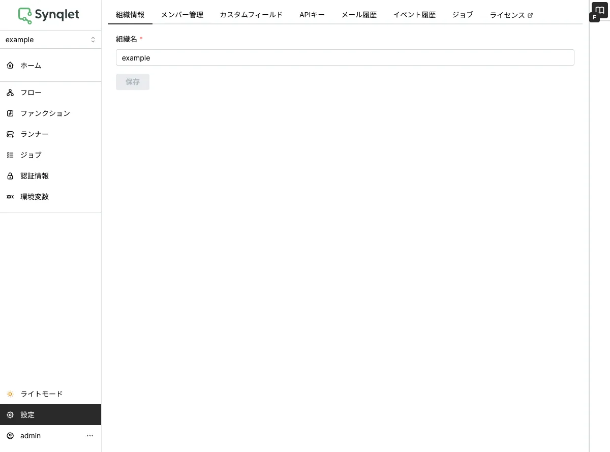
Task: Click the admin username label
Action: tap(30, 436)
